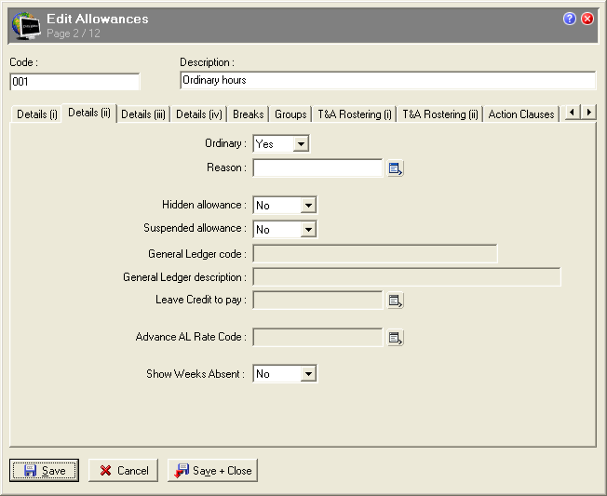Open the Action Clauses tab
Image resolution: width=607 pixels, height=496 pixels.
(521, 114)
